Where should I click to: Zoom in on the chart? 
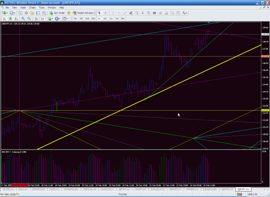pyautogui.click(x=23, y=19)
